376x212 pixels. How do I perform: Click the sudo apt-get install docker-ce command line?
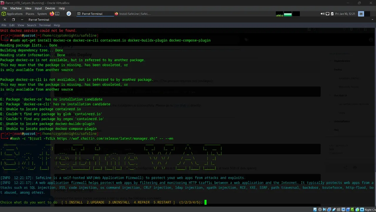click(x=111, y=40)
